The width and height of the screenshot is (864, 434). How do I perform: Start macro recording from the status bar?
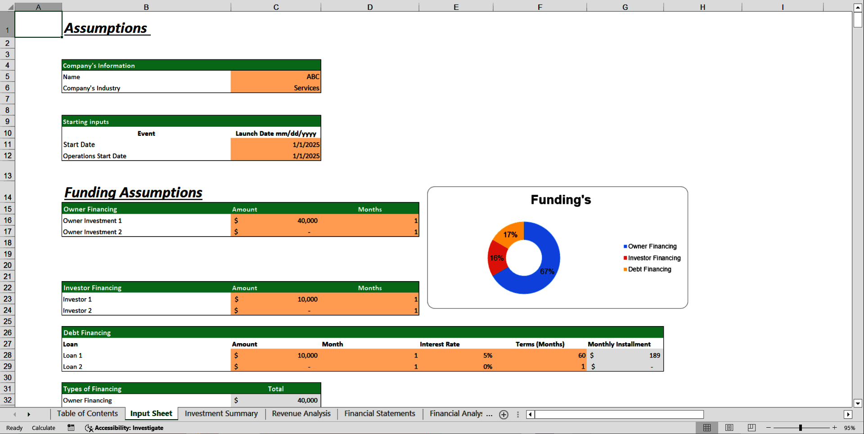71,428
